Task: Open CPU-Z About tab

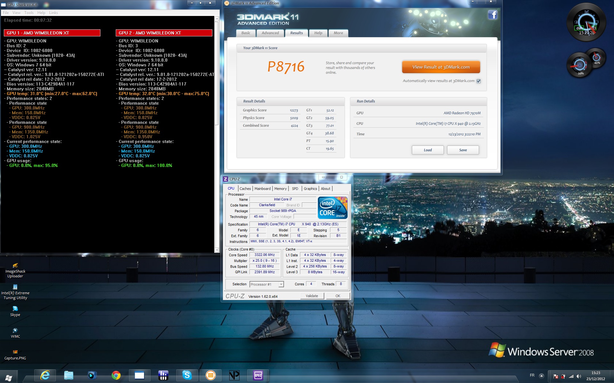Action: 326,189
